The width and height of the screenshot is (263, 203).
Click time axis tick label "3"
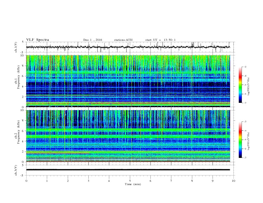[x=88, y=181]
